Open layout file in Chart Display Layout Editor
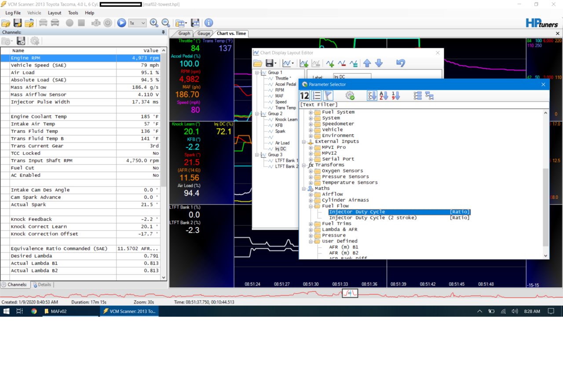The width and height of the screenshot is (563, 366). 258,64
